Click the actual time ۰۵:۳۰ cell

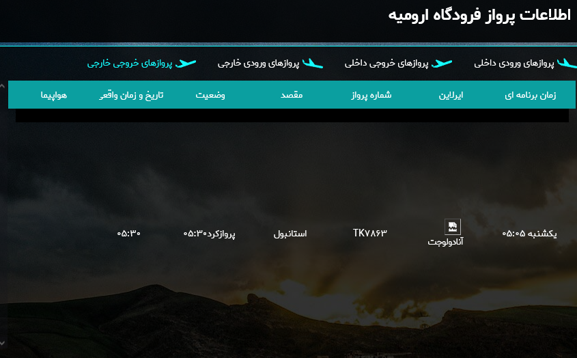[129, 234]
